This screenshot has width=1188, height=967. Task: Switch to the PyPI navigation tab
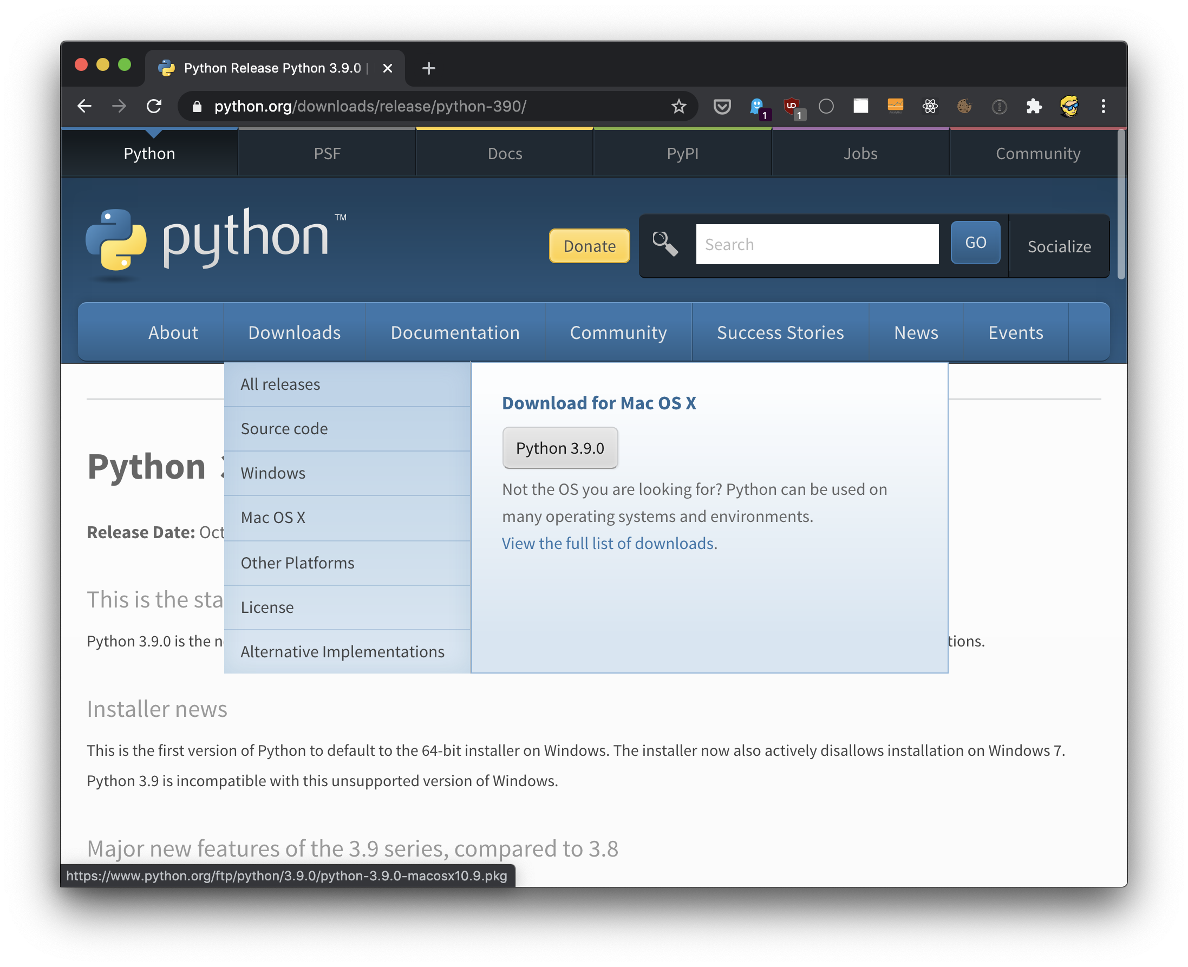[x=682, y=154]
